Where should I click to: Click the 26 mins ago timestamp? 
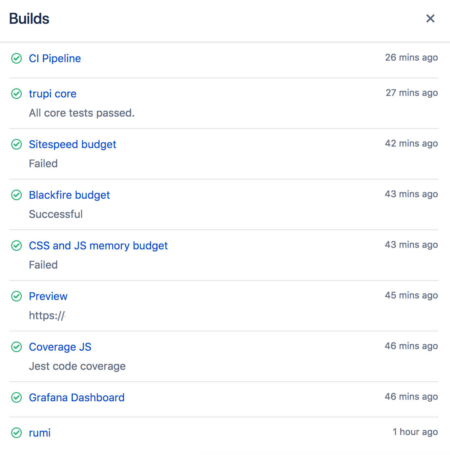412,58
